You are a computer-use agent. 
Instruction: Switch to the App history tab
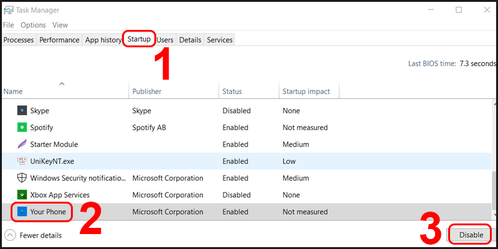(103, 40)
